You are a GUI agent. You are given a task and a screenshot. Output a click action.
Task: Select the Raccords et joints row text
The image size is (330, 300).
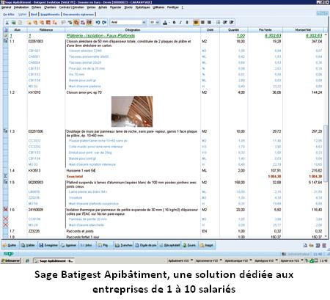coord(80,231)
